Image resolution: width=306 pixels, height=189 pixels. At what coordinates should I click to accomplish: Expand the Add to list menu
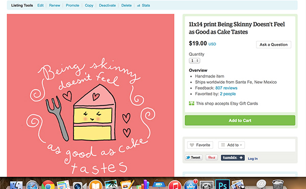point(232,145)
